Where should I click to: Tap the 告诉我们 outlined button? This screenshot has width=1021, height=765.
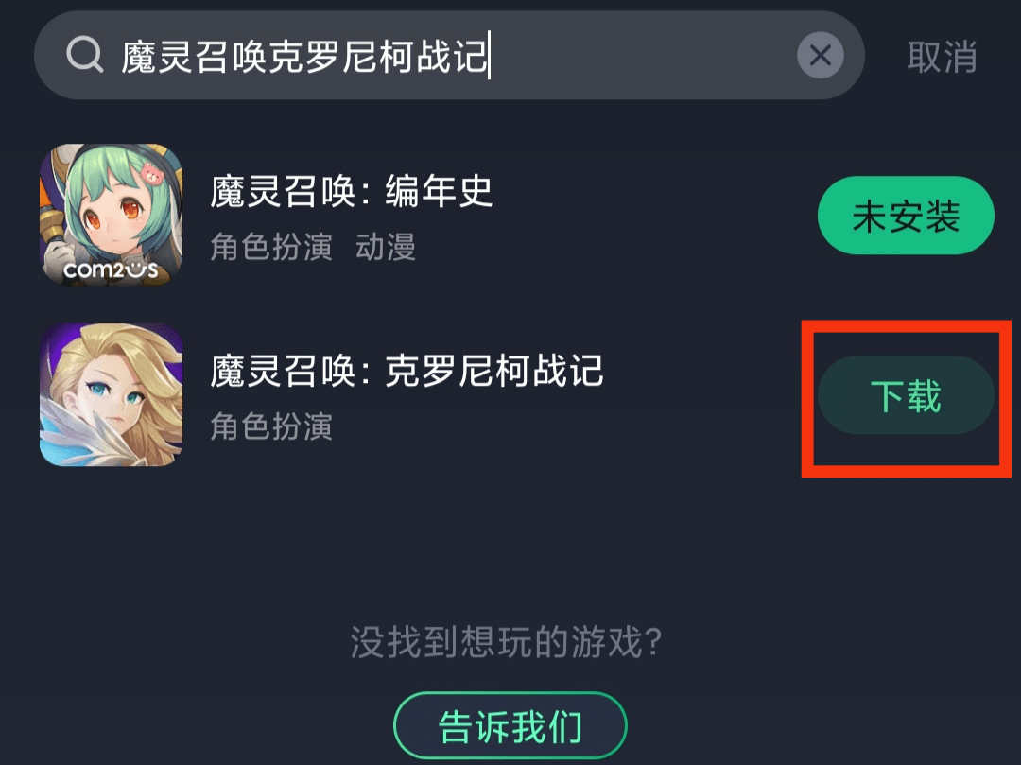pos(510,726)
